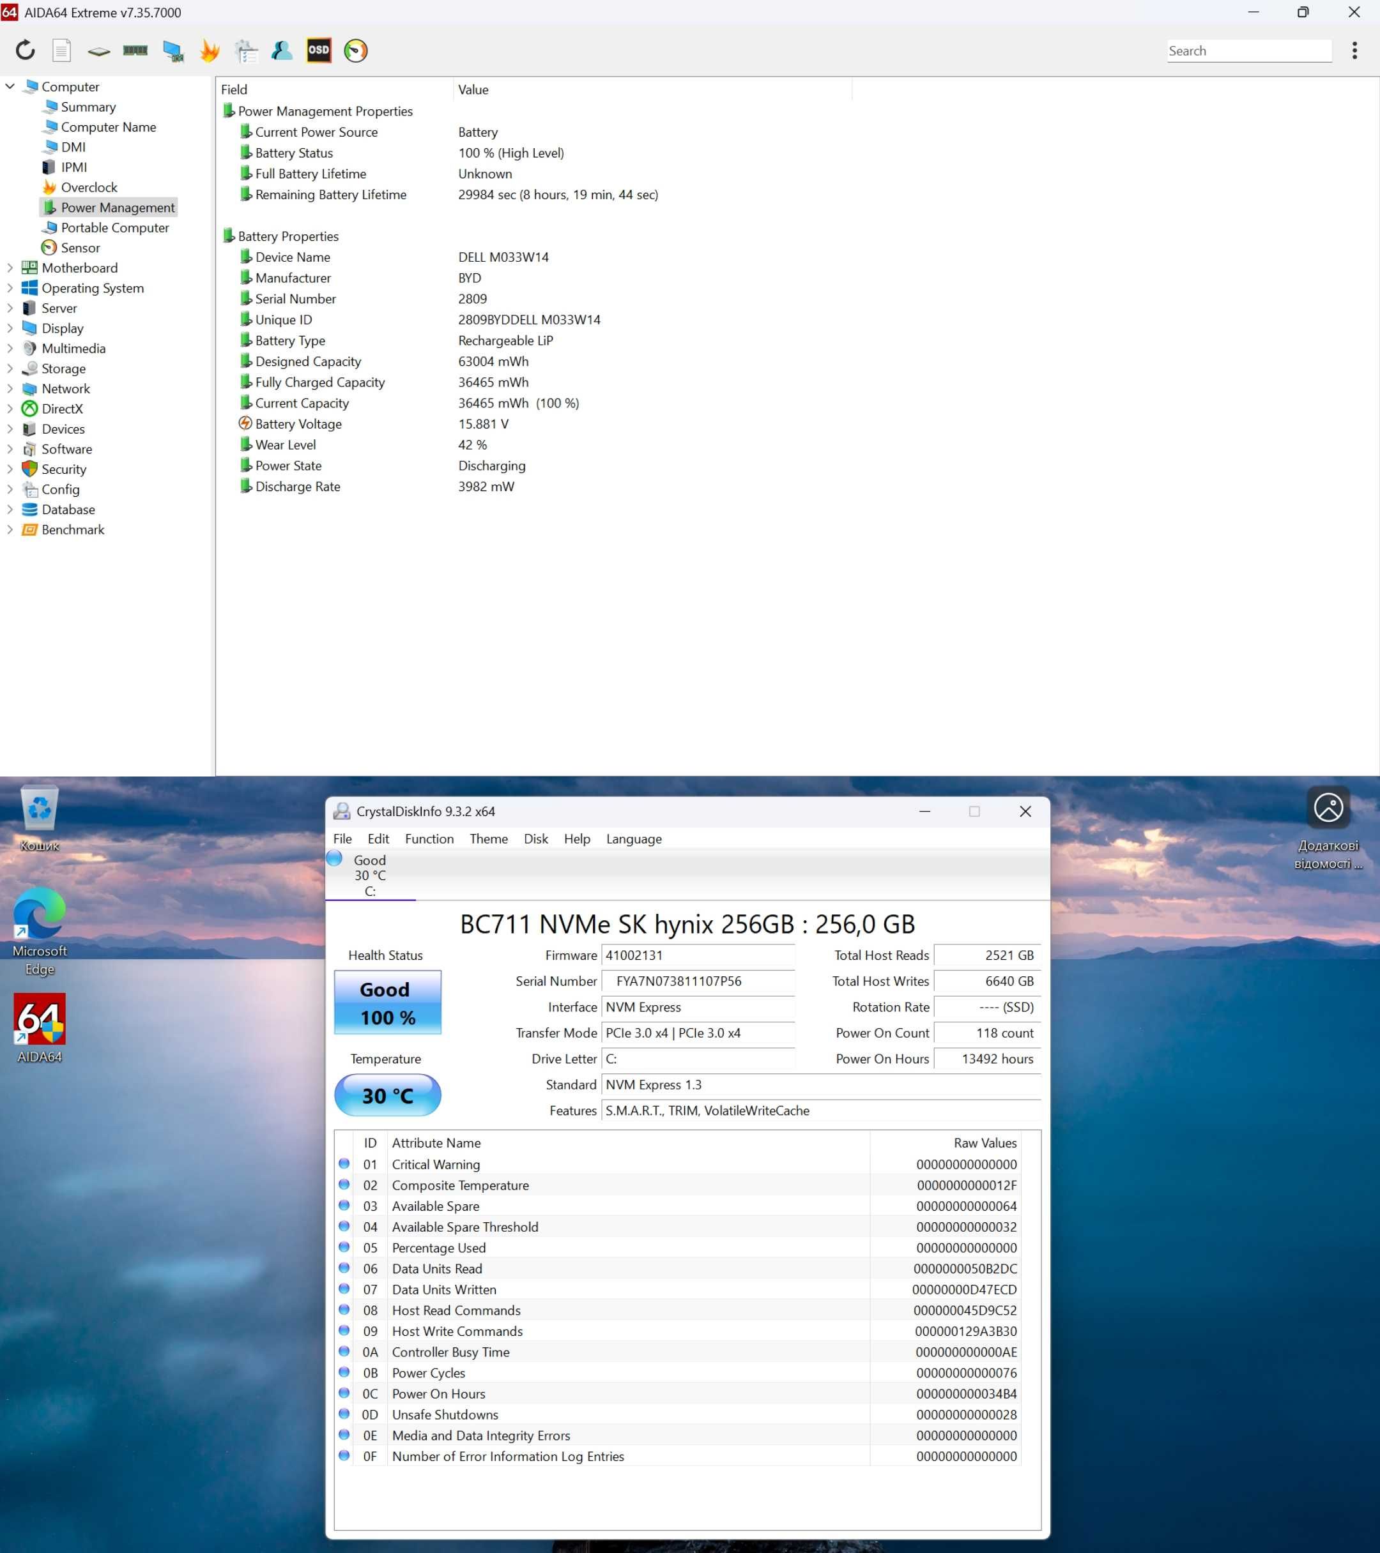Open the Recycle Bin (Кошик) desktop icon
The image size is (1380, 1553).
coord(40,818)
